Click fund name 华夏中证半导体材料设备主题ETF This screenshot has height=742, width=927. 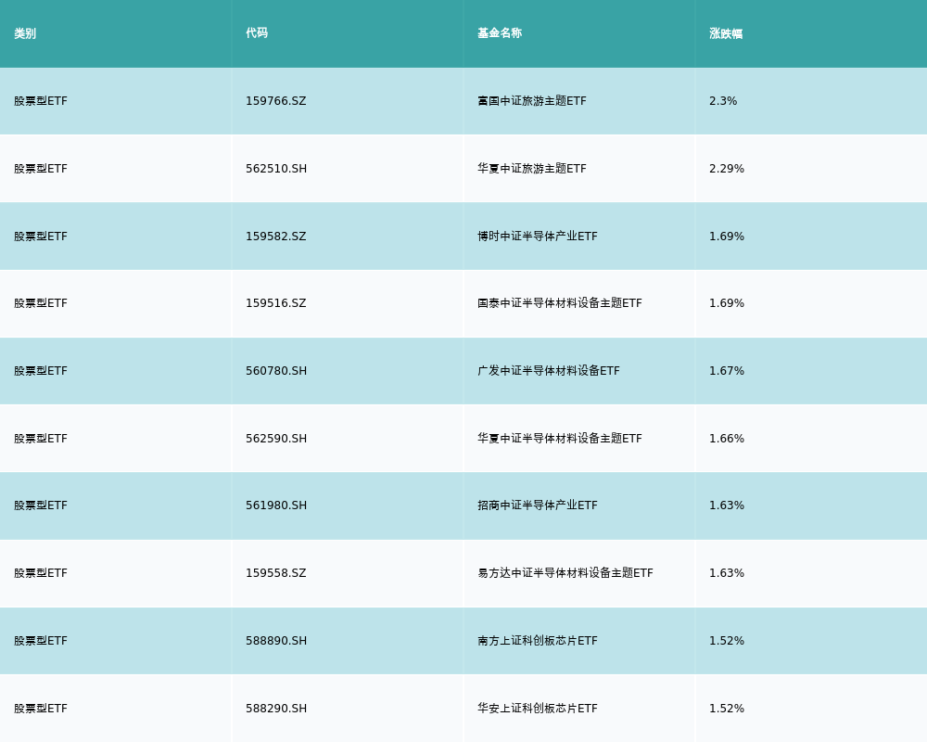[x=560, y=439]
